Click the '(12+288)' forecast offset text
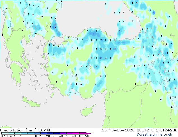Screen dimensions: 178x137 pos(169,130)
